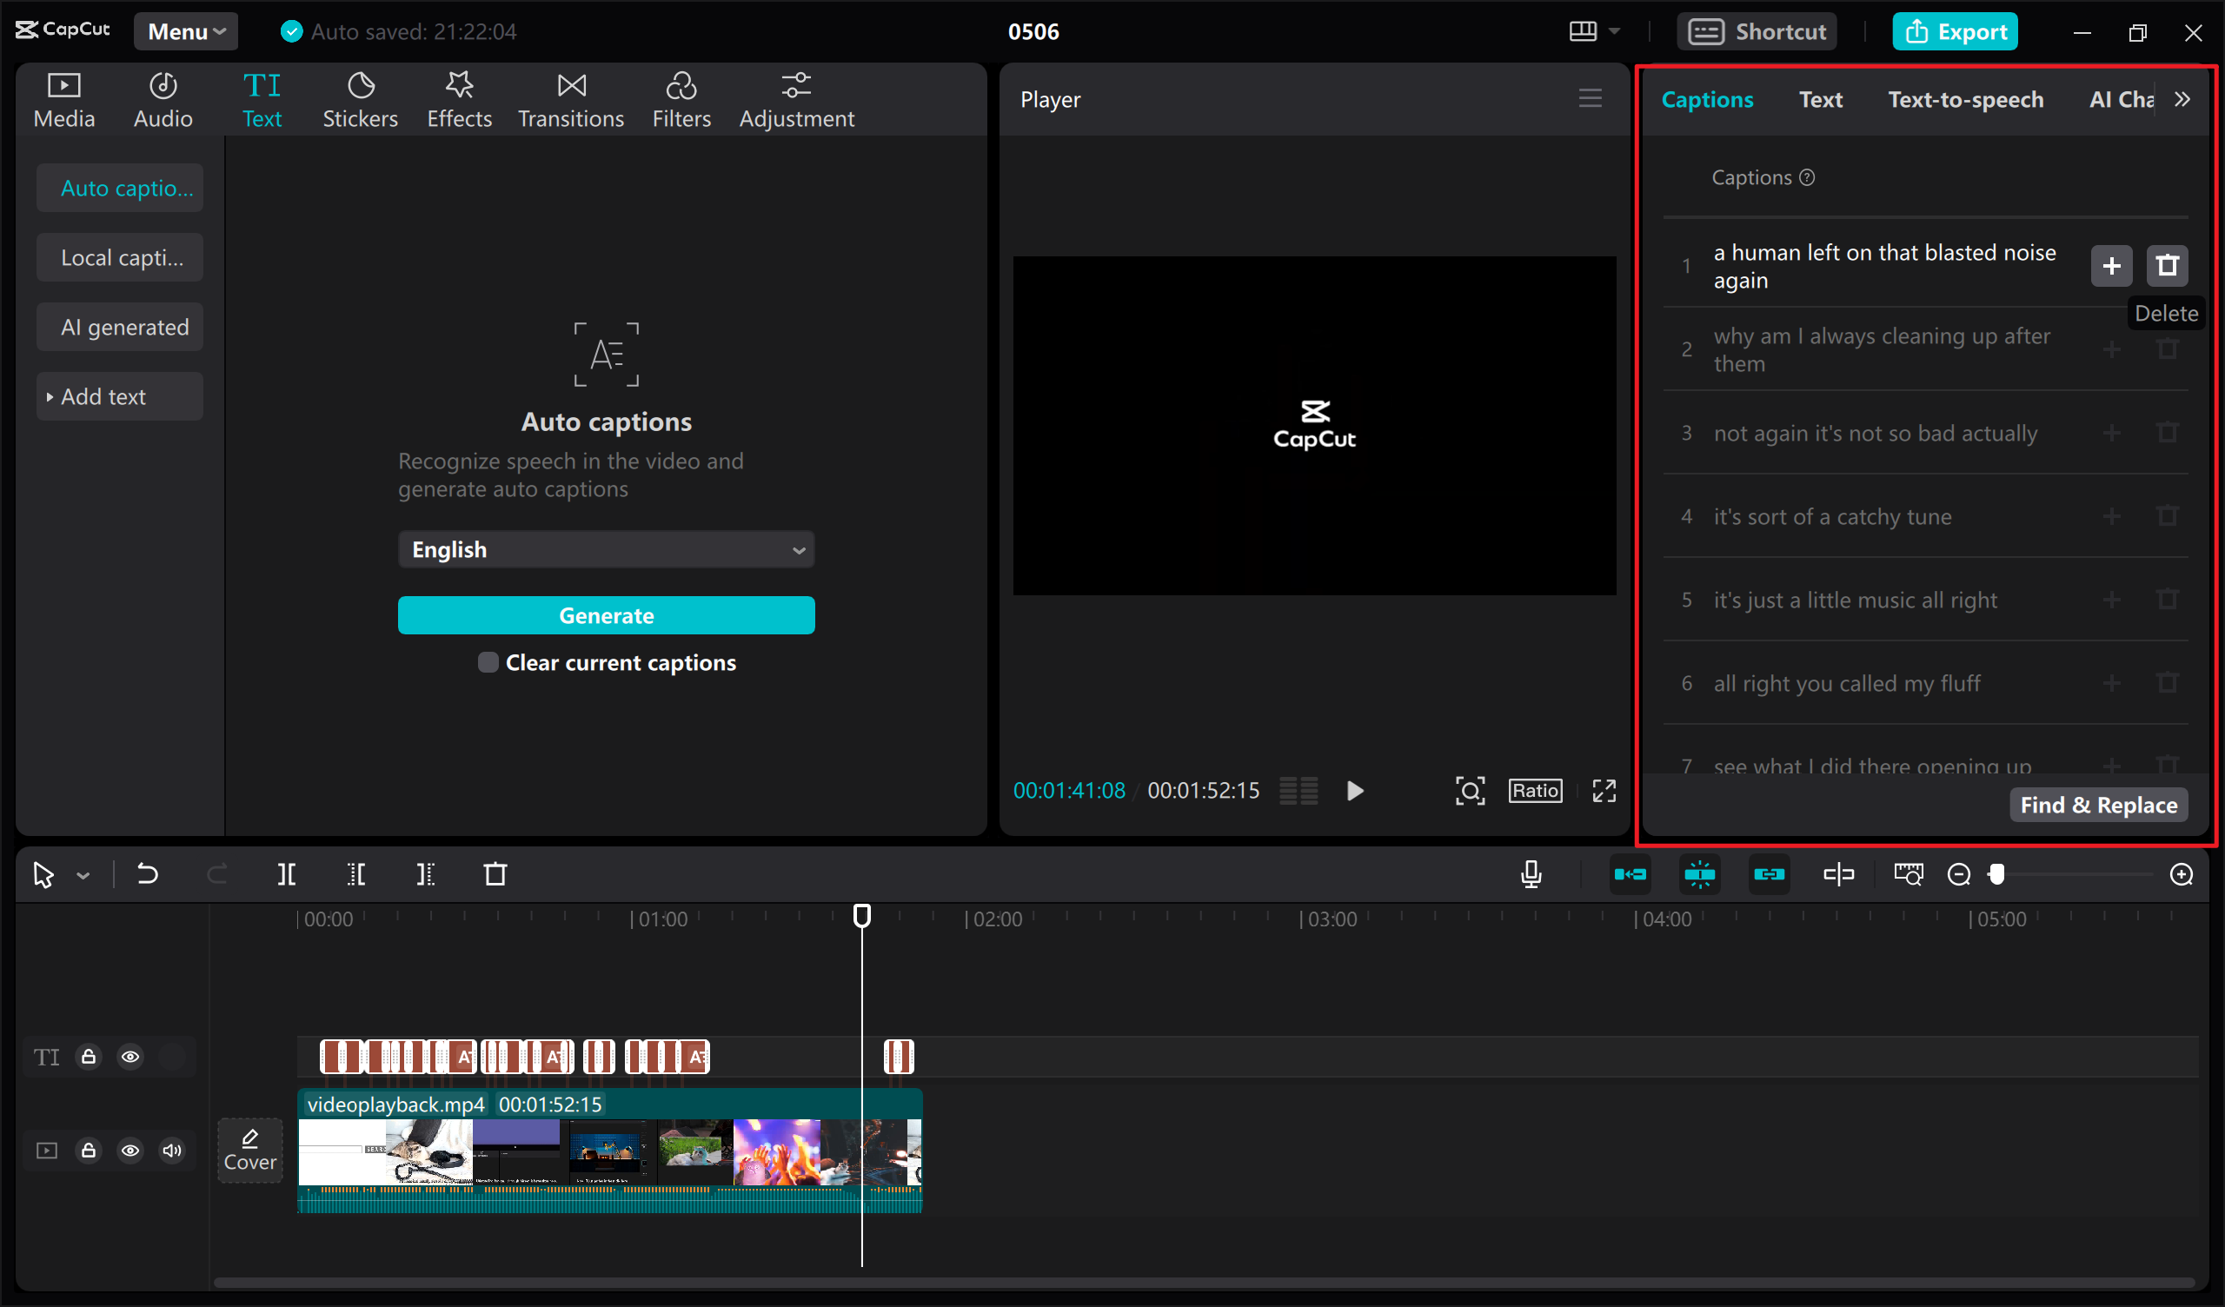Start a voiceover recording with the microphone icon

tap(1531, 874)
